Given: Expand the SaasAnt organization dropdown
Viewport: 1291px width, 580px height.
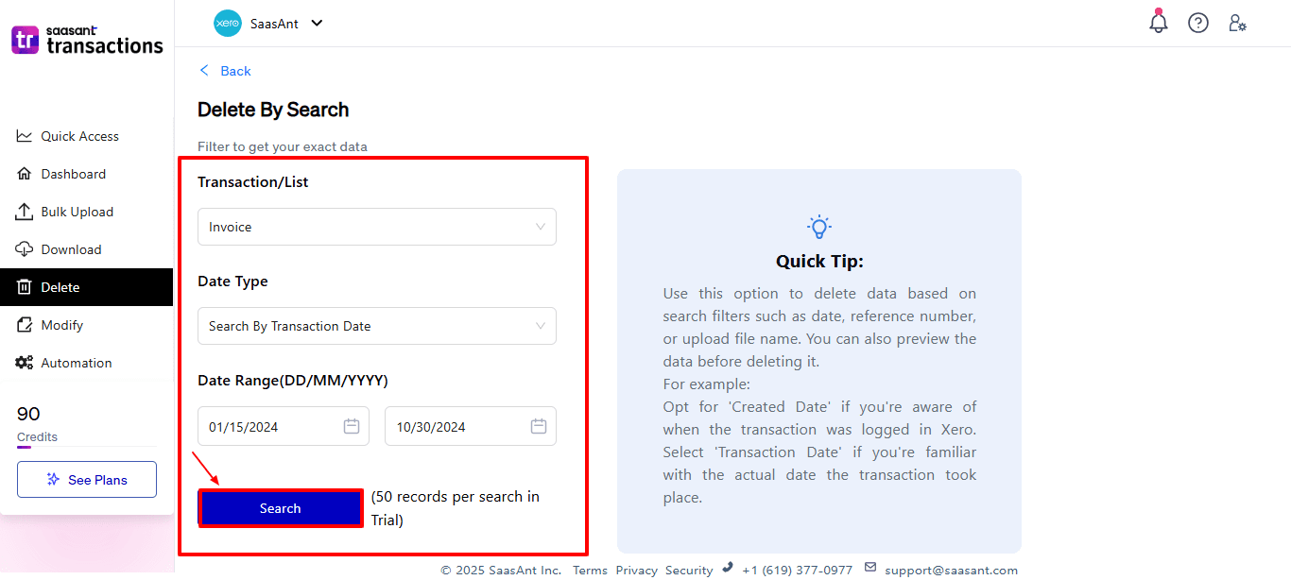Looking at the screenshot, I should click(x=317, y=24).
